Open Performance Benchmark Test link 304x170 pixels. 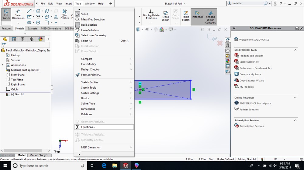pos(256,68)
